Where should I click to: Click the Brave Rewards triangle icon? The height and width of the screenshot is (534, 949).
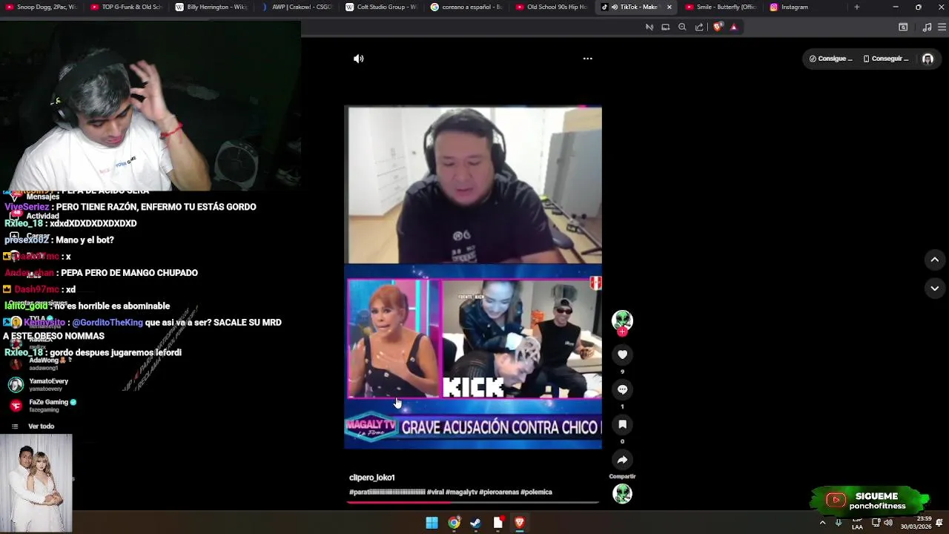click(734, 27)
